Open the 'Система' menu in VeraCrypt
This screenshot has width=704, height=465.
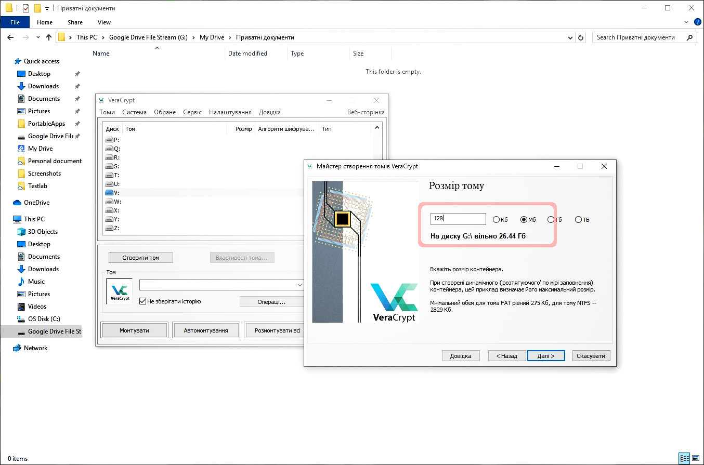click(x=135, y=112)
